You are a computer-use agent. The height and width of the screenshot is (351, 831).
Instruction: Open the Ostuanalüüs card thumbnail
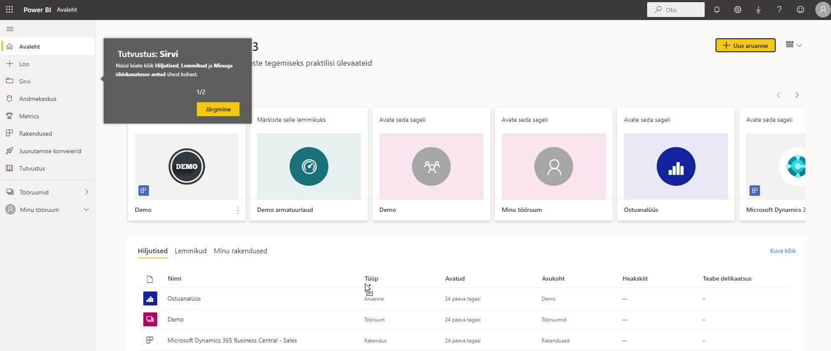pos(676,166)
